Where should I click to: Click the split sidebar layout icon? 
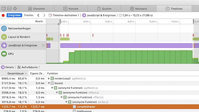pos(4,8)
